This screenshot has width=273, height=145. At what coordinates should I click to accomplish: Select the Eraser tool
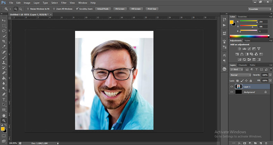click(4, 73)
